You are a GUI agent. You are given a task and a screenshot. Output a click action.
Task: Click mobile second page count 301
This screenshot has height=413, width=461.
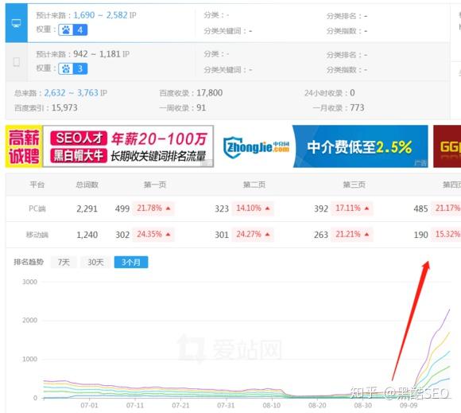pyautogui.click(x=222, y=235)
